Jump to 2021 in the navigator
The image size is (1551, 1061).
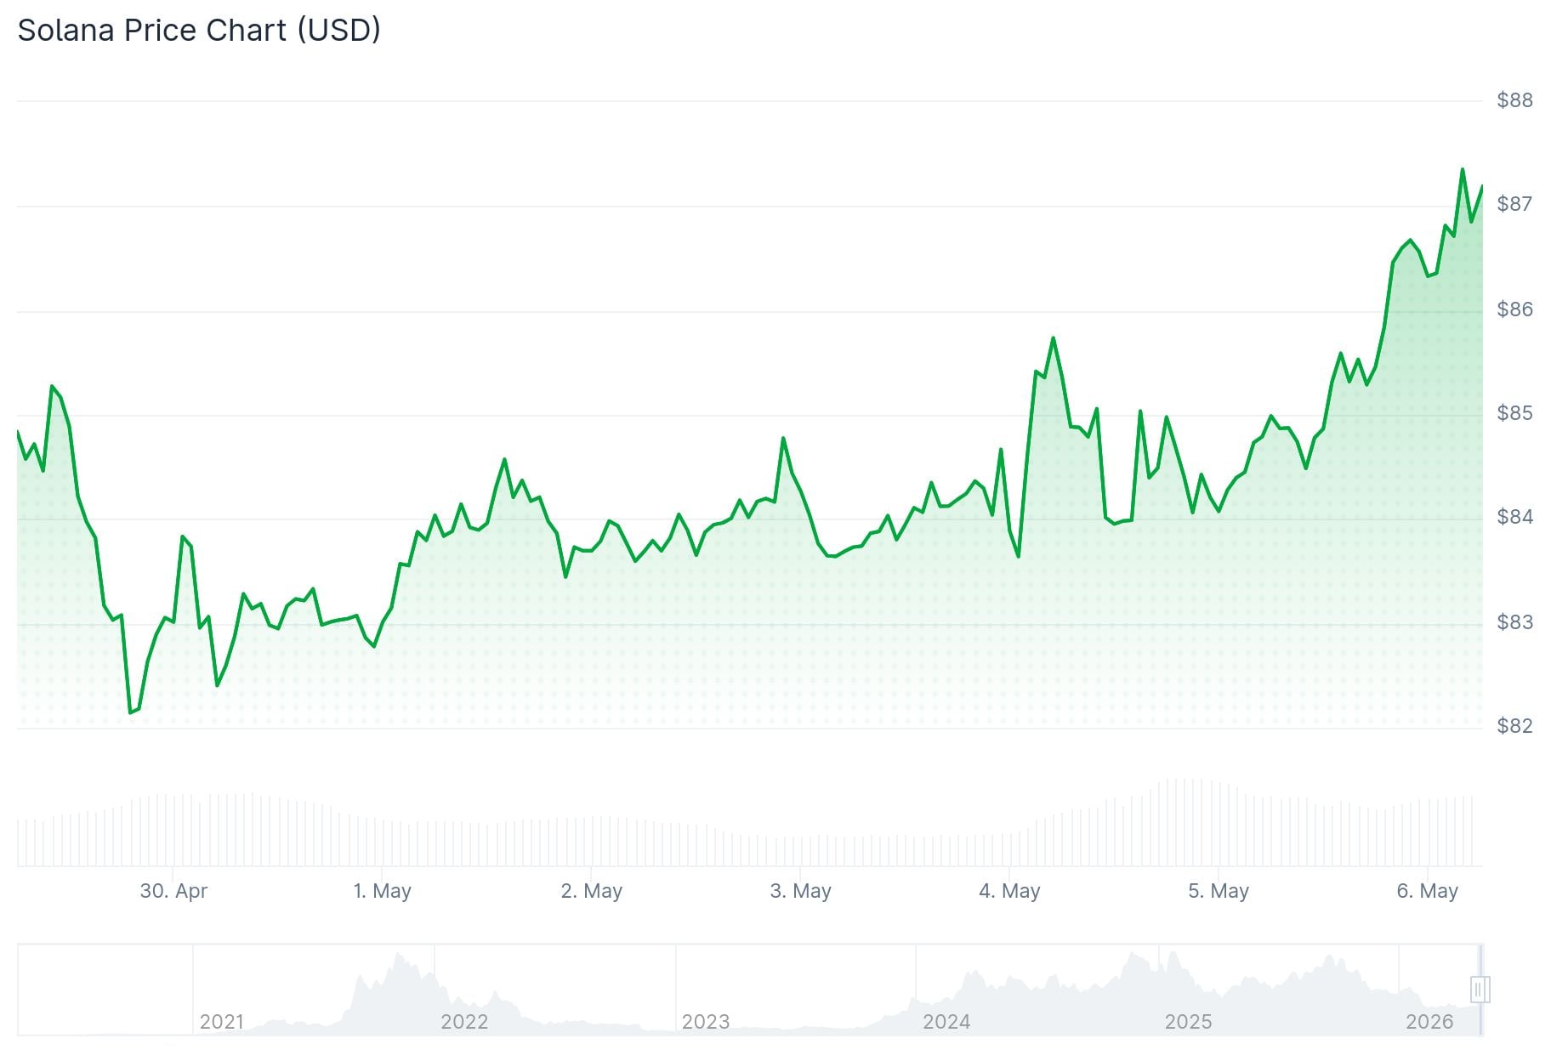tap(222, 1021)
